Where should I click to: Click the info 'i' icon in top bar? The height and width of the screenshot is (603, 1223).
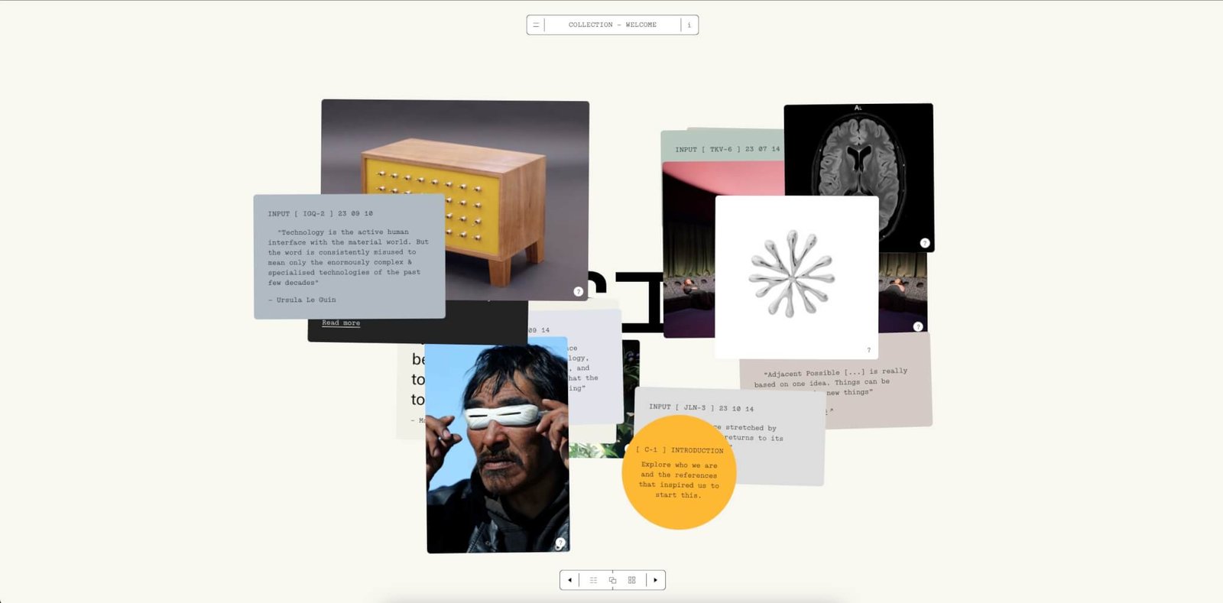(x=689, y=25)
